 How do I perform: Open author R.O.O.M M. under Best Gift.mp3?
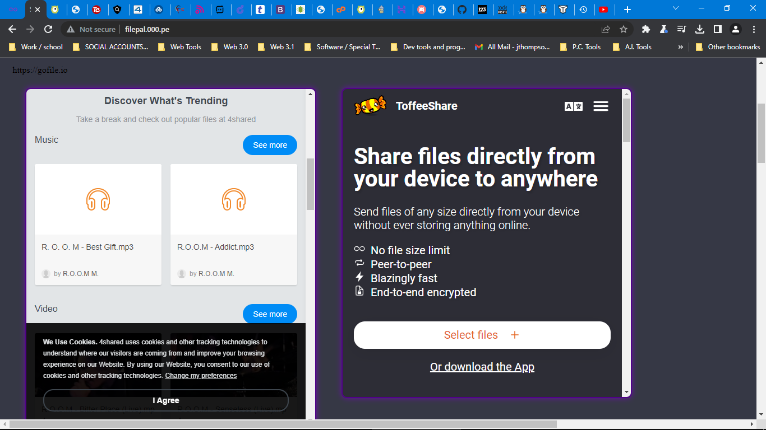tap(81, 274)
